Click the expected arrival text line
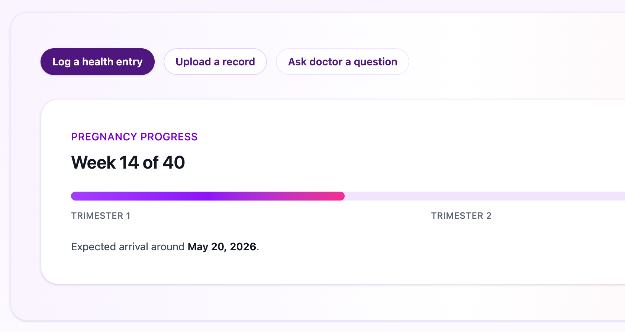The height and width of the screenshot is (332, 625). [165, 246]
